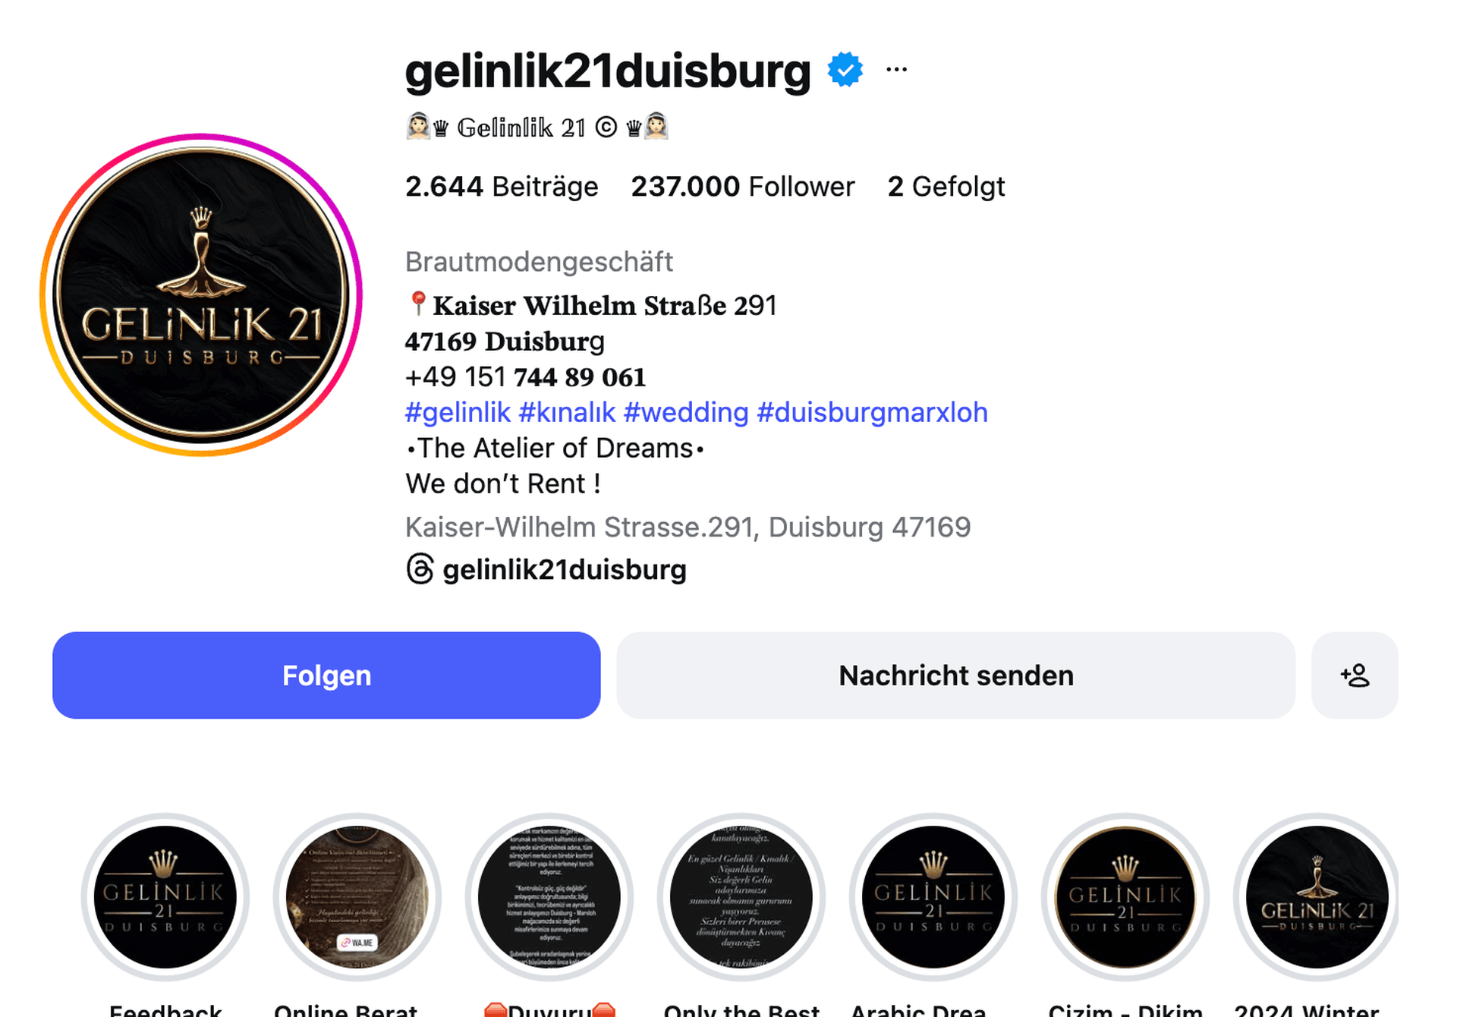Open the three-dot options menu
Image resolution: width=1457 pixels, height=1017 pixels.
pyautogui.click(x=896, y=70)
